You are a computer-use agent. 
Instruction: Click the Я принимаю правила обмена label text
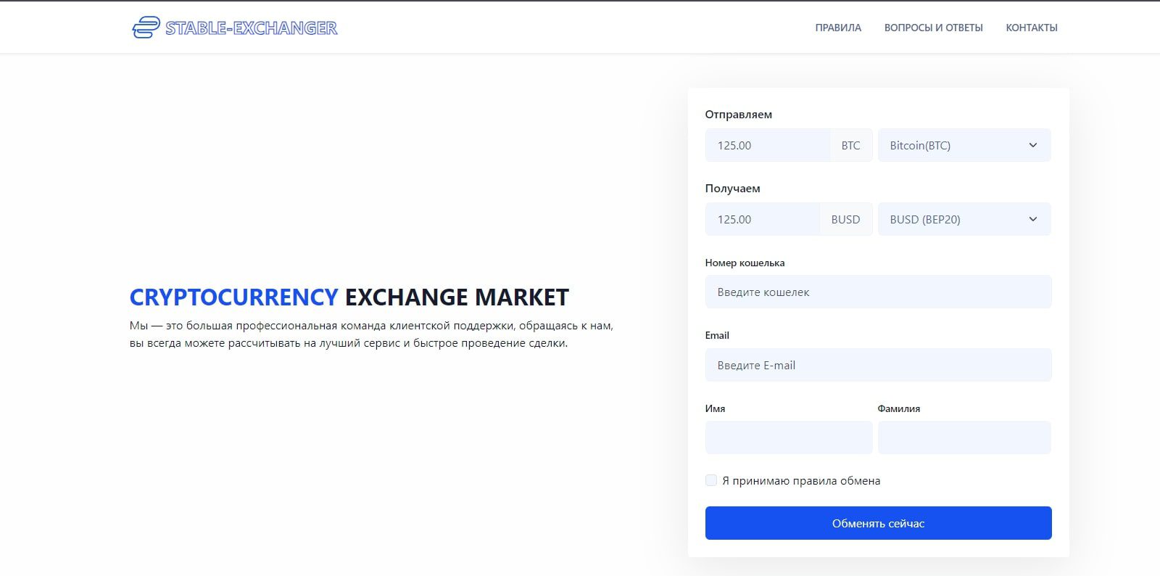(x=801, y=481)
